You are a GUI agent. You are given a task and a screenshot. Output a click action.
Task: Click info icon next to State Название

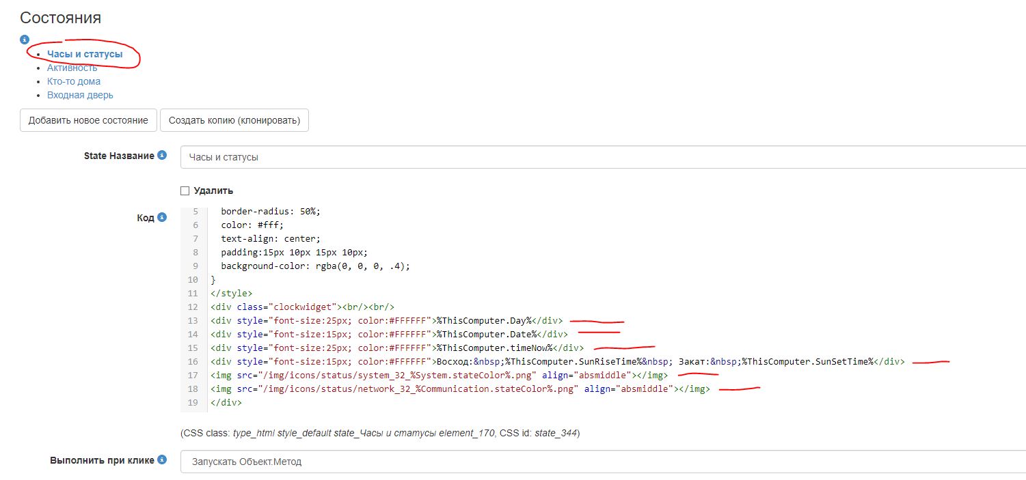(162, 155)
